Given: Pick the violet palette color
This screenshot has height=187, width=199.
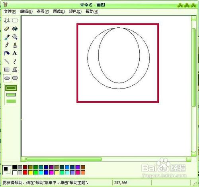Looking at the screenshot, I should [x=78, y=167].
